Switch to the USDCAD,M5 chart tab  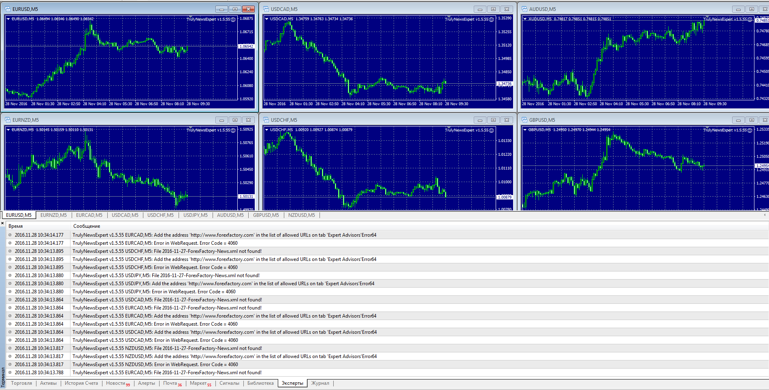point(125,215)
